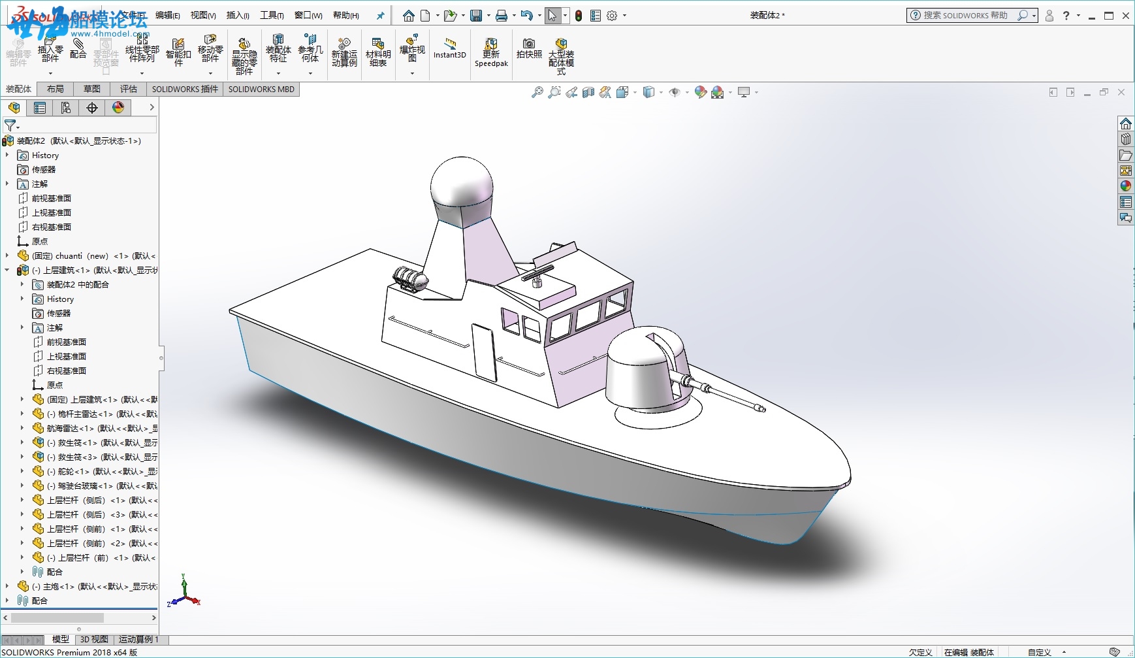Click the Insert Components (插入零部件) tool
Image resolution: width=1135 pixels, height=658 pixels.
pos(50,51)
